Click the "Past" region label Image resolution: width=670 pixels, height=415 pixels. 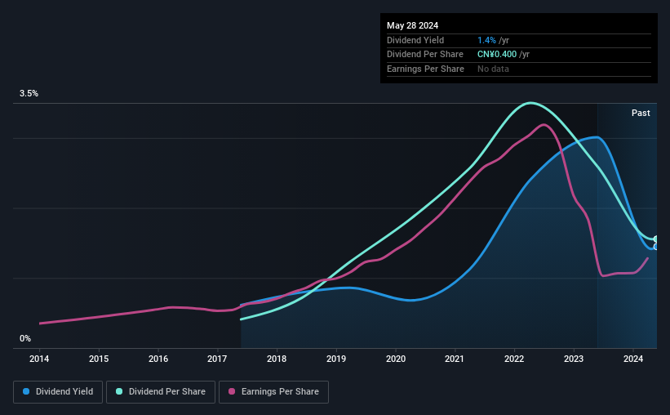pos(641,113)
